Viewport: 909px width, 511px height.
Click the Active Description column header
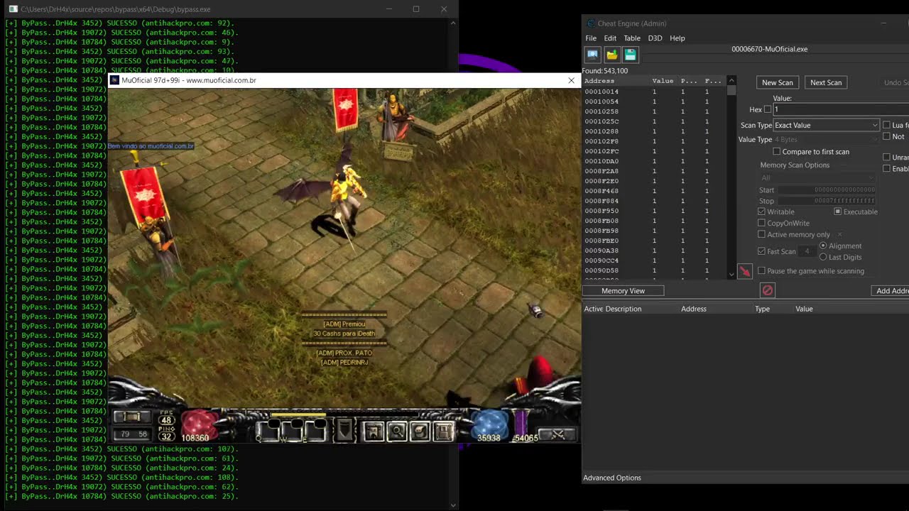click(612, 309)
